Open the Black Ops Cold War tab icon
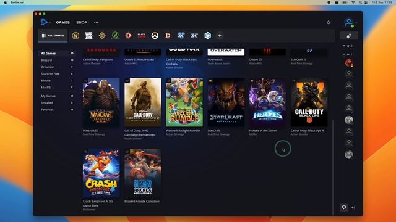The height and width of the screenshot is (222, 396). (x=142, y=36)
